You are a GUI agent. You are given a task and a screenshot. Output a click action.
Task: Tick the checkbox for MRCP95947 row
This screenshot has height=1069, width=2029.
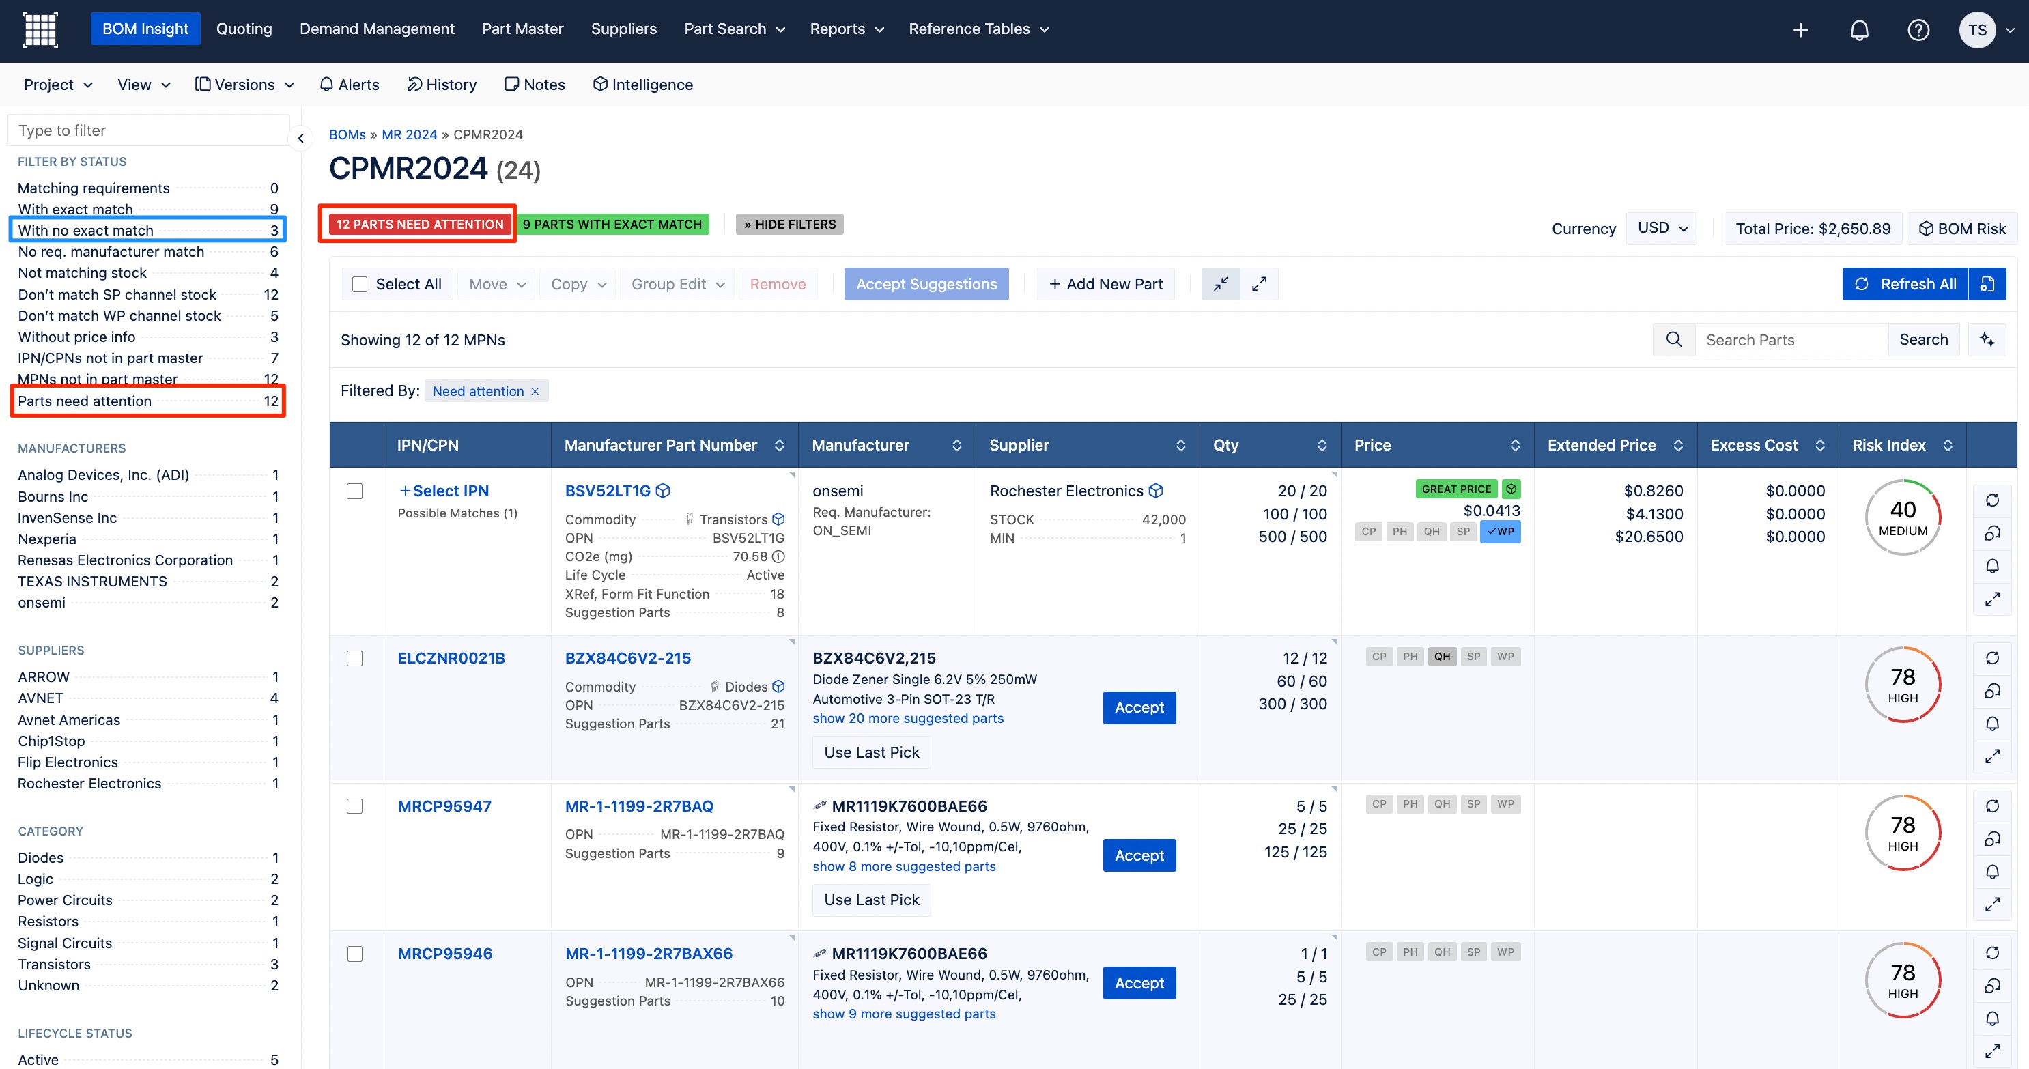click(x=354, y=806)
